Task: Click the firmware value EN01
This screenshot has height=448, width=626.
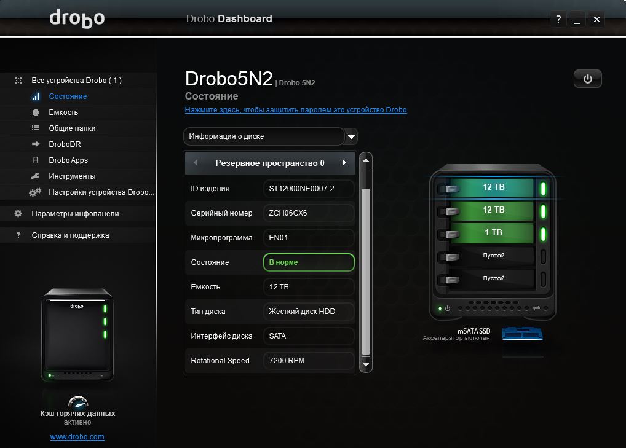Action: pyautogui.click(x=309, y=238)
